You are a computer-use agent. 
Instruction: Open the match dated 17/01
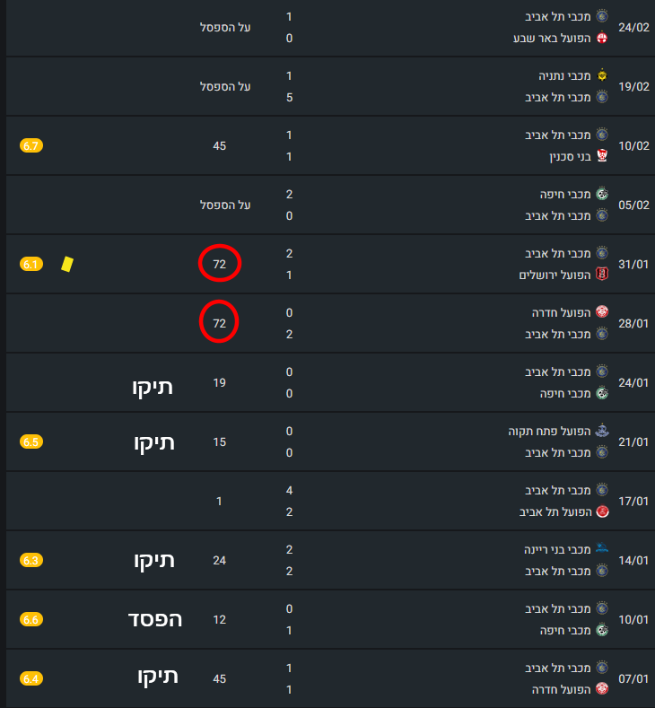pyautogui.click(x=633, y=501)
